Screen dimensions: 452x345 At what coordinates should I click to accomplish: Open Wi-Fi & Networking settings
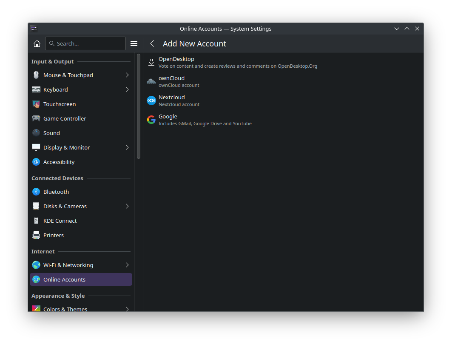point(68,265)
